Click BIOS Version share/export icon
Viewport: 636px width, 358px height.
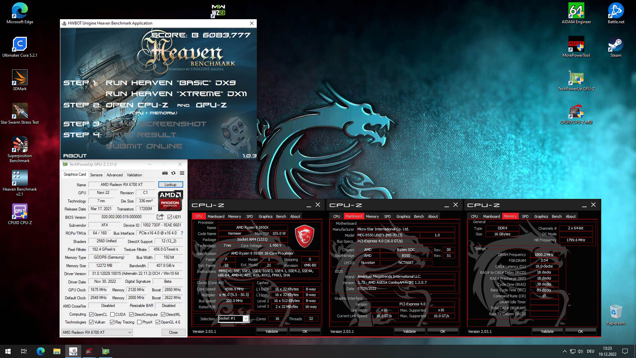pyautogui.click(x=160, y=217)
